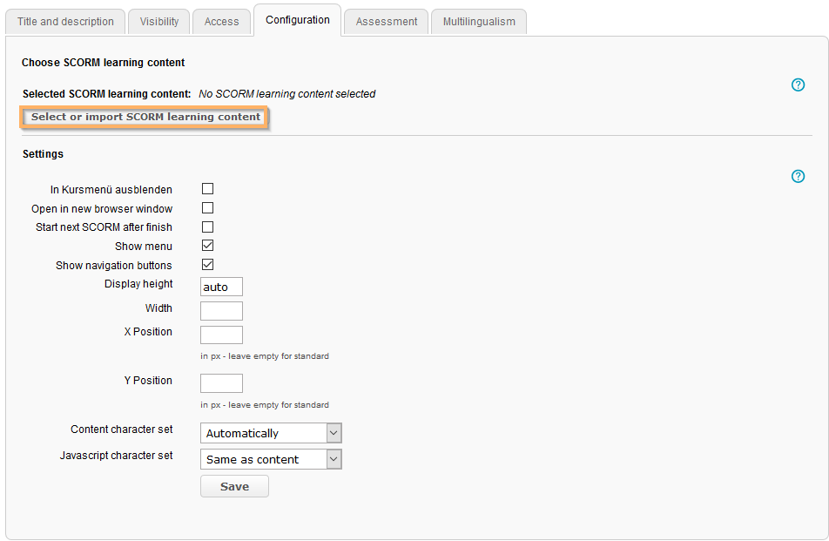Focus the Width input field
This screenshot has width=829, height=541.
[221, 311]
